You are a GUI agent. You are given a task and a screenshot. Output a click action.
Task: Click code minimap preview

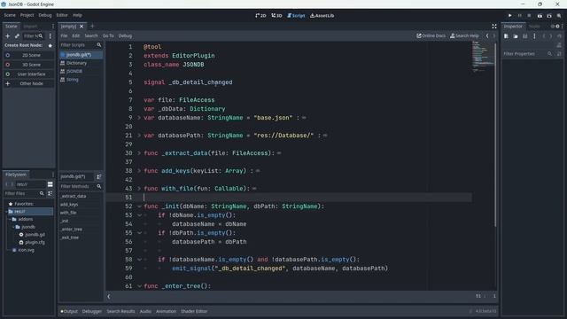point(483,56)
